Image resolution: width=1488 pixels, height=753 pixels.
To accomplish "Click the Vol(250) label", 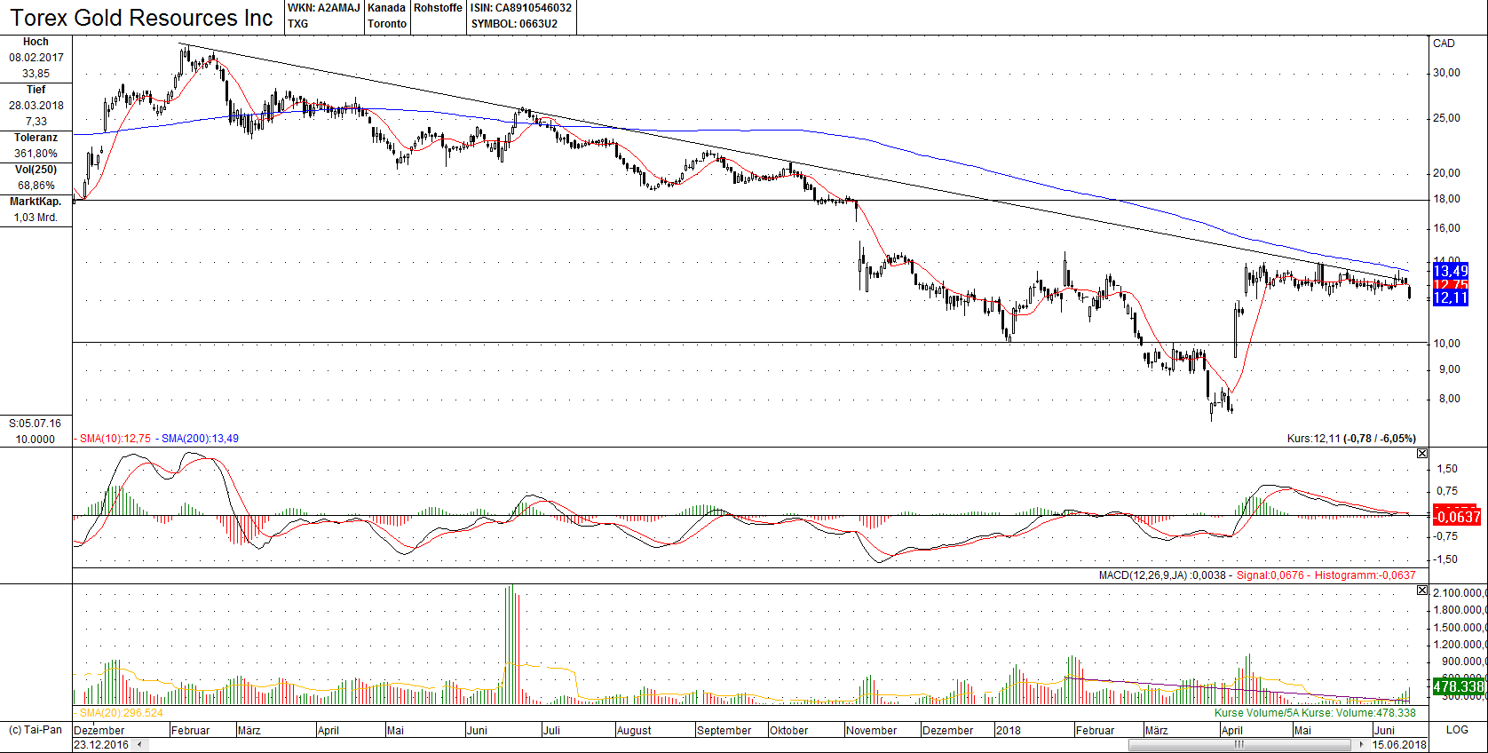I will tap(36, 170).
